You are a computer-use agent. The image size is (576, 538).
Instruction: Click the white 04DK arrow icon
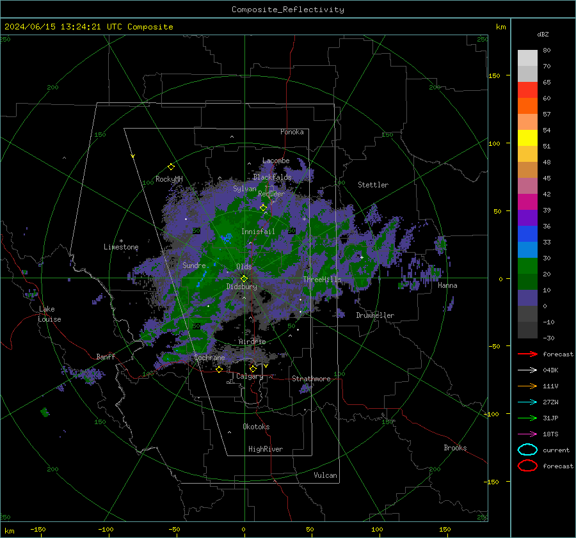[527, 370]
